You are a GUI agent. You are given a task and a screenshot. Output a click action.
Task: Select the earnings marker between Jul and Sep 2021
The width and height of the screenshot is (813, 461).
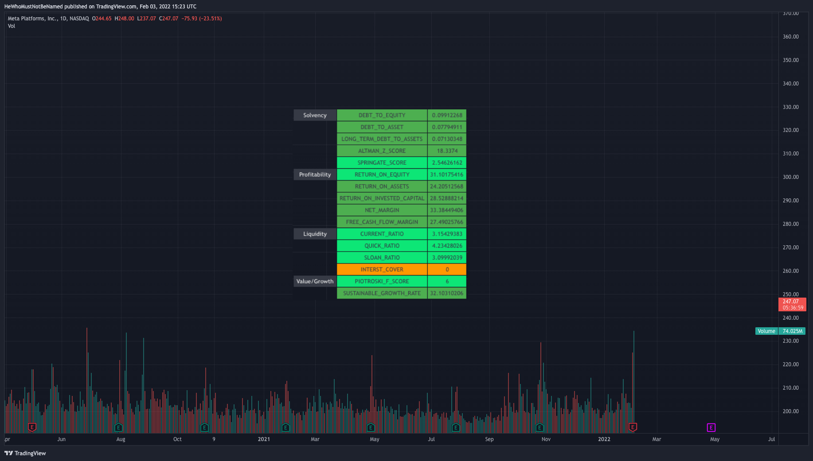[x=456, y=427]
